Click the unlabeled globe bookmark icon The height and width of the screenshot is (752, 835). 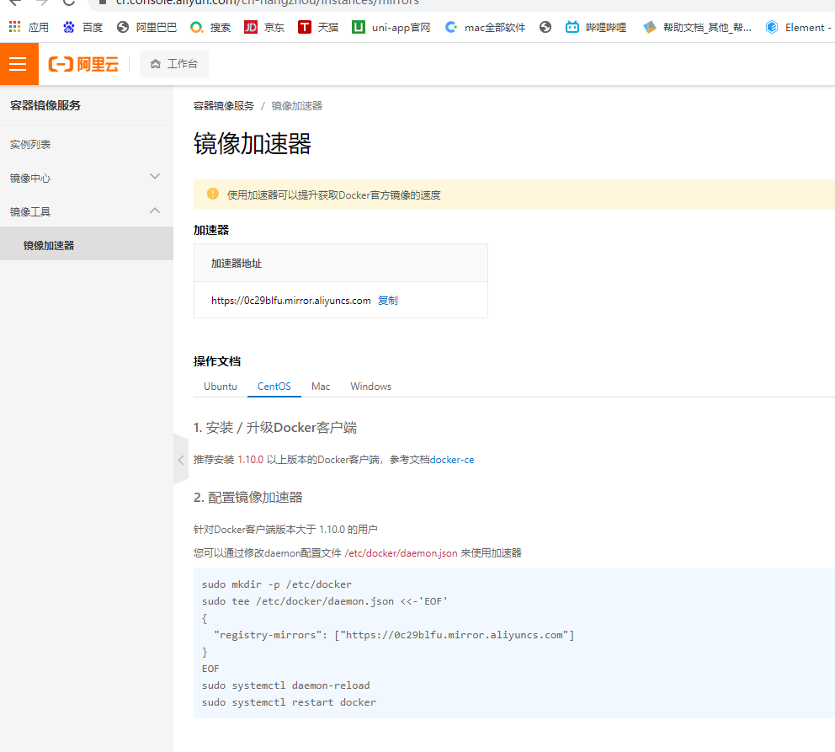[x=545, y=27]
